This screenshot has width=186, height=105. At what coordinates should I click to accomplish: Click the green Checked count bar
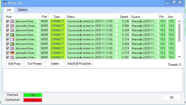pos(33,95)
